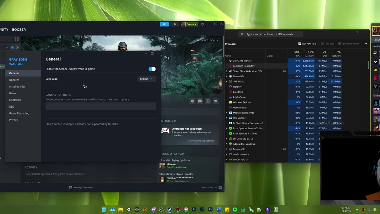Select General tab in game properties
The width and height of the screenshot is (380, 214).
point(23,73)
